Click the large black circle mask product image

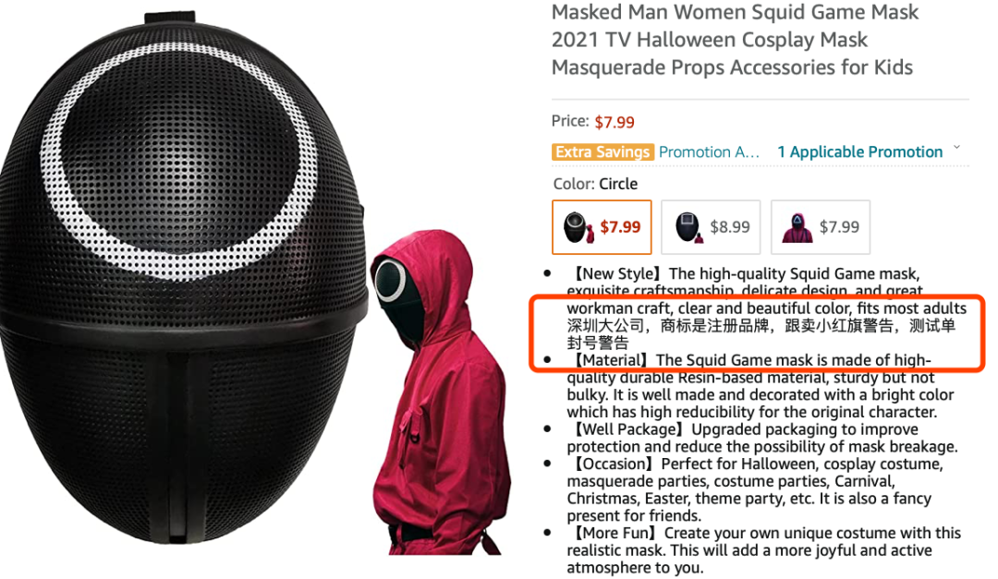pos(183,280)
